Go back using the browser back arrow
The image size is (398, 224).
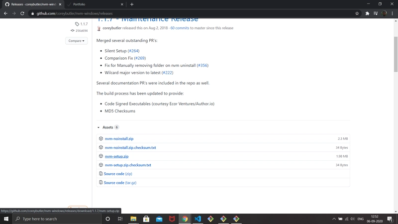click(5, 13)
